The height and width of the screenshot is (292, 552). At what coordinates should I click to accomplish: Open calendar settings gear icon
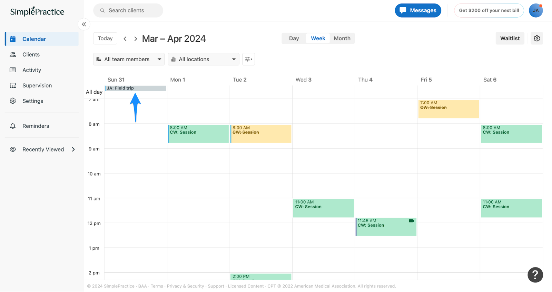point(536,39)
